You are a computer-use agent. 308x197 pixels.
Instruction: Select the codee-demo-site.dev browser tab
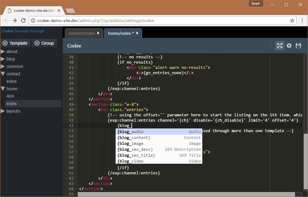33,11
